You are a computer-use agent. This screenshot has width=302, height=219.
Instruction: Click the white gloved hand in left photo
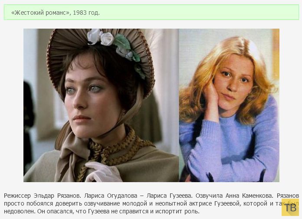tap(103, 172)
